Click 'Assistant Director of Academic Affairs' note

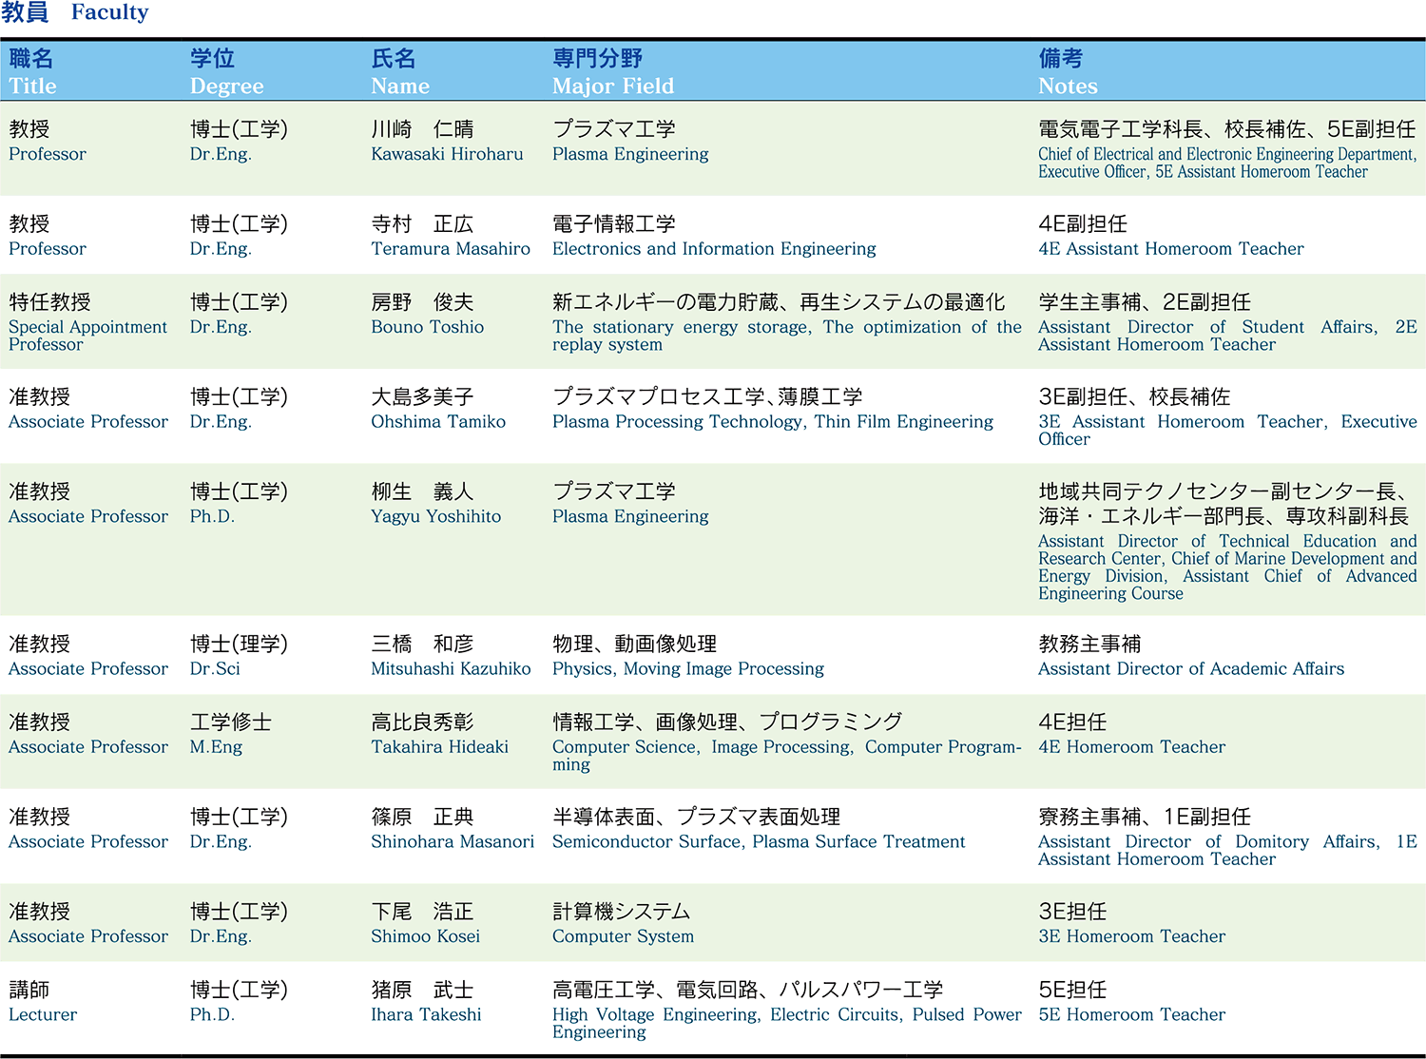1191,669
